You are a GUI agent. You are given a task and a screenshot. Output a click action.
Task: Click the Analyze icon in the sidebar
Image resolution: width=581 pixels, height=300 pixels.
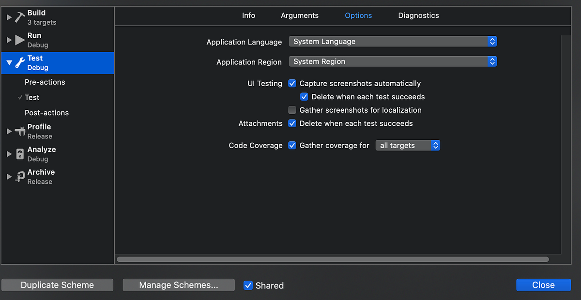[19, 153]
